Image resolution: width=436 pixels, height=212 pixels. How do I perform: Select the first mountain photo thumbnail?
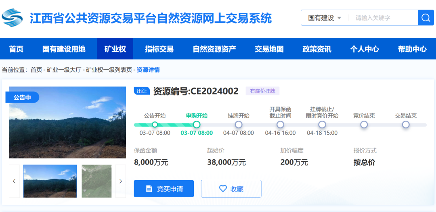(x=50, y=181)
